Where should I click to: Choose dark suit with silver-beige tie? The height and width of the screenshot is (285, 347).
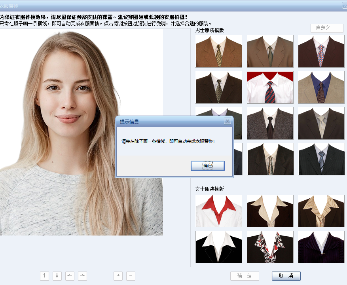coord(321,123)
